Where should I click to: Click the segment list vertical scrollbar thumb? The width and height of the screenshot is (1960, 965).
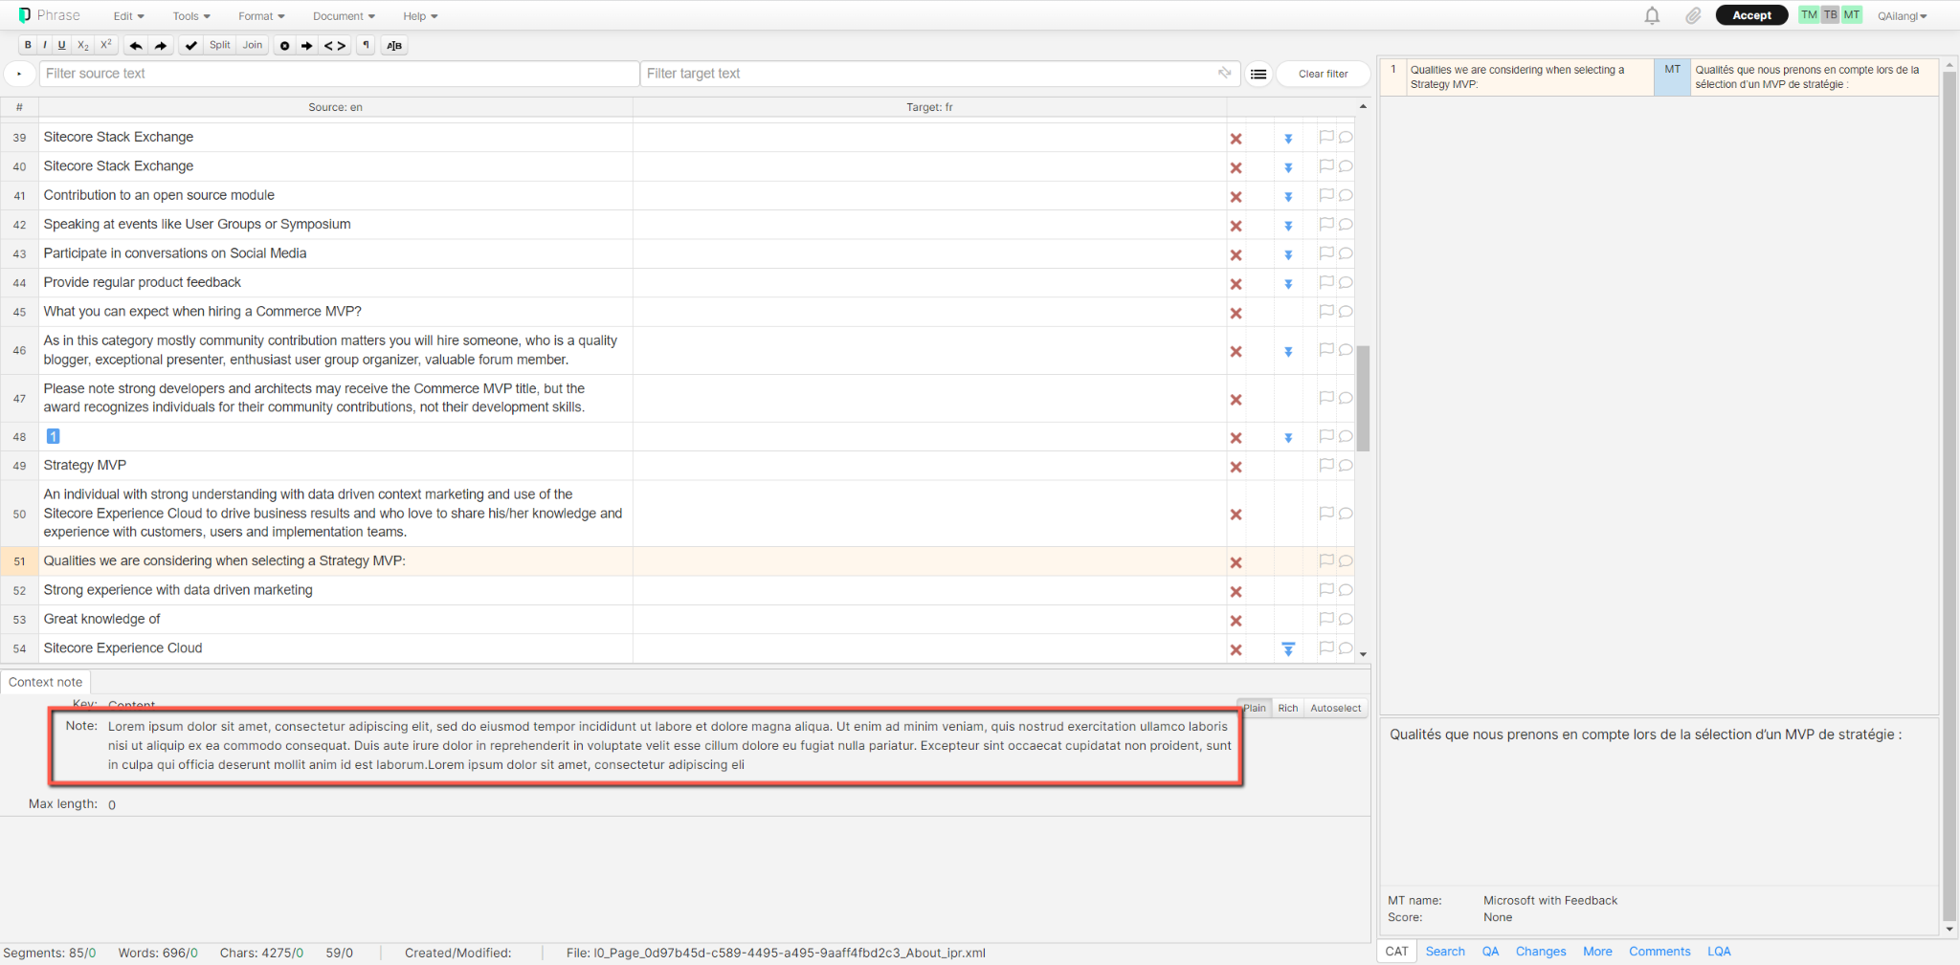pyautogui.click(x=1363, y=398)
